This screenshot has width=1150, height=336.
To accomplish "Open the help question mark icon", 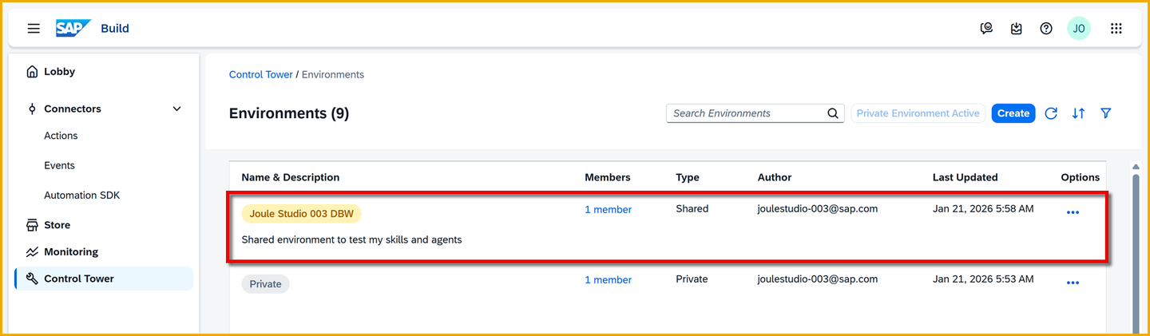I will tap(1046, 29).
